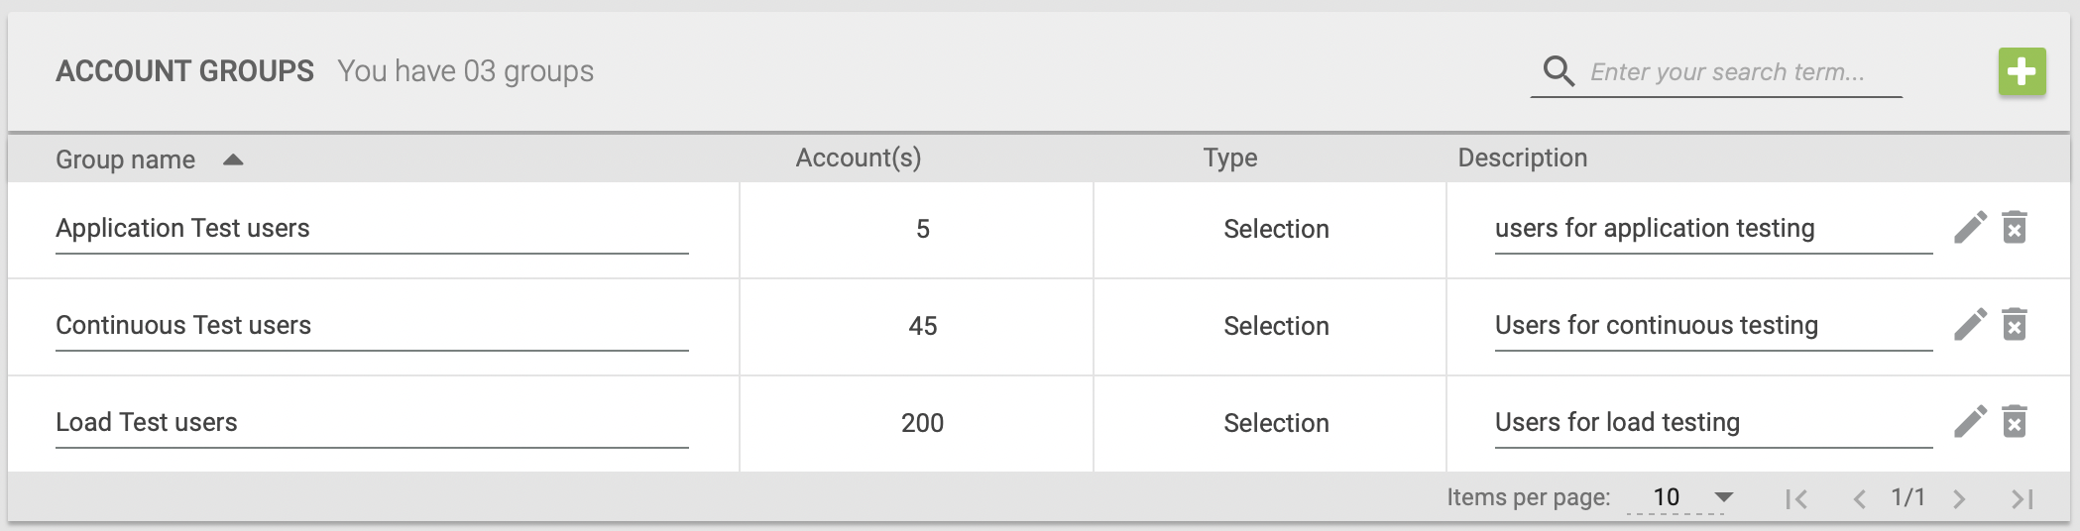The height and width of the screenshot is (531, 2080).
Task: Delete the Load Test users group
Action: click(x=2014, y=422)
